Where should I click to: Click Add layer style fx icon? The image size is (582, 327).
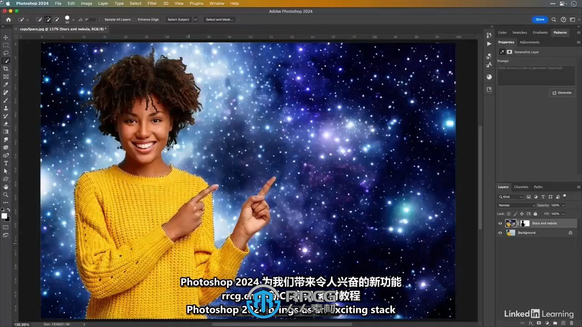(531, 323)
